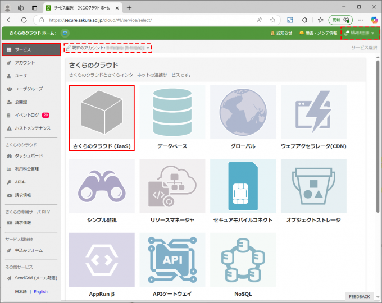Open the user menu dropdown at top right
The height and width of the screenshot is (303, 382).
[360, 33]
